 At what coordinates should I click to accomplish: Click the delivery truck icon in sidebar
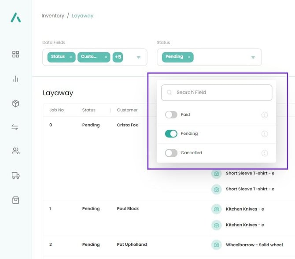(x=16, y=176)
